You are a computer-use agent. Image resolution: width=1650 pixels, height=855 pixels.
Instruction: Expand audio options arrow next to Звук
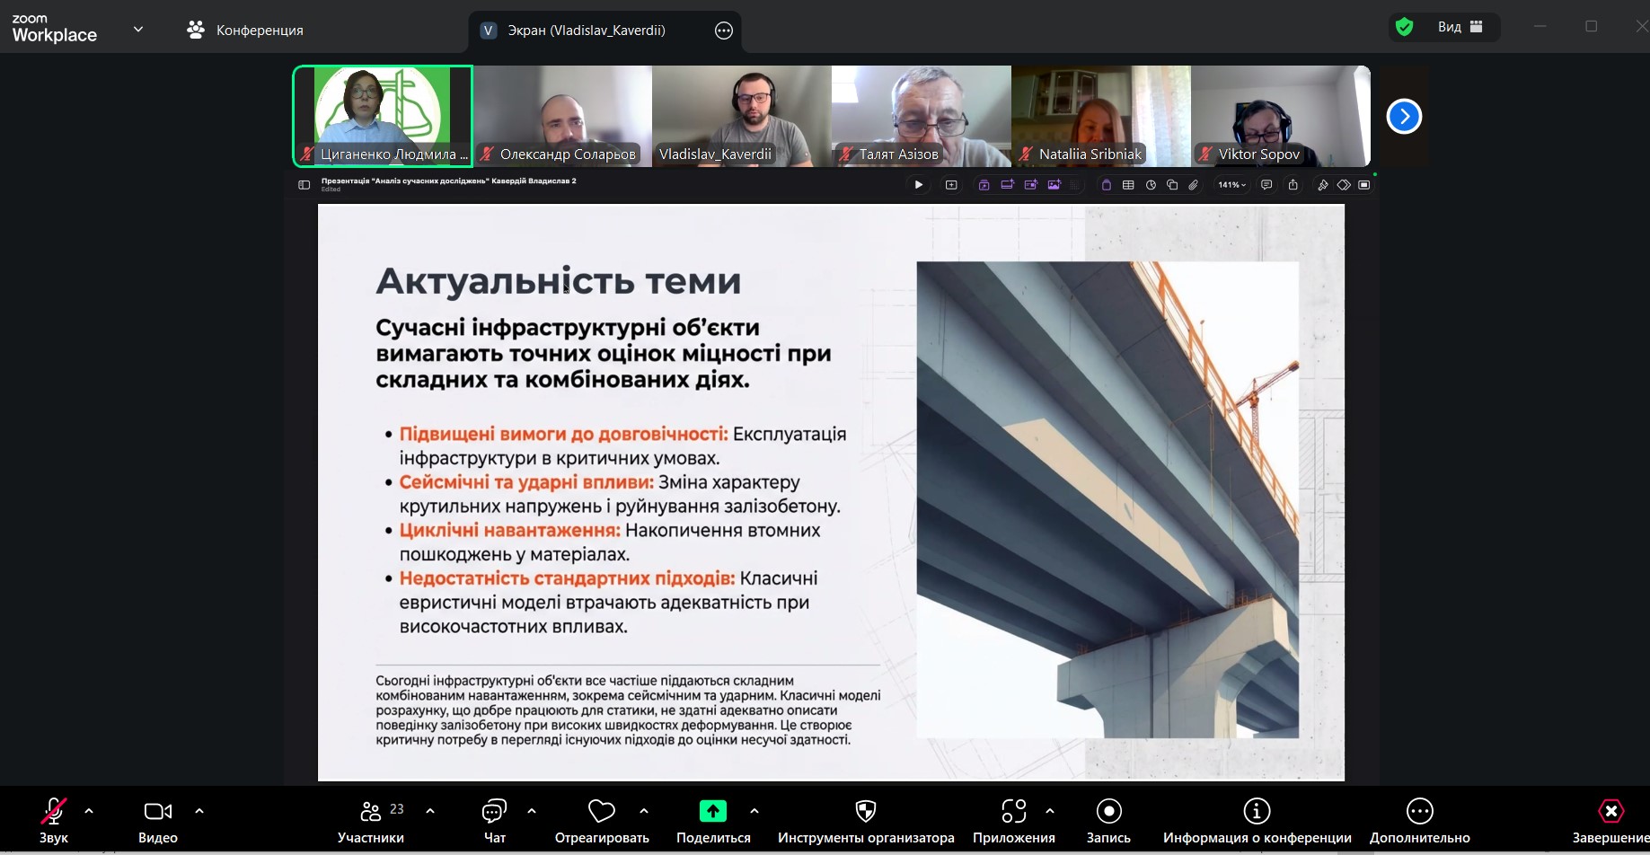pos(89,811)
